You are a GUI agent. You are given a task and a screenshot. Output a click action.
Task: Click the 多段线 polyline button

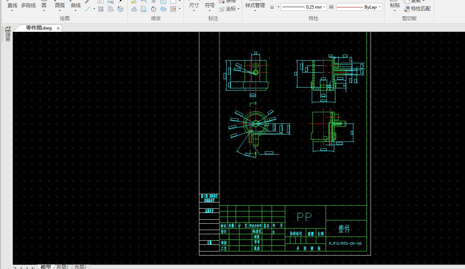(28, 6)
